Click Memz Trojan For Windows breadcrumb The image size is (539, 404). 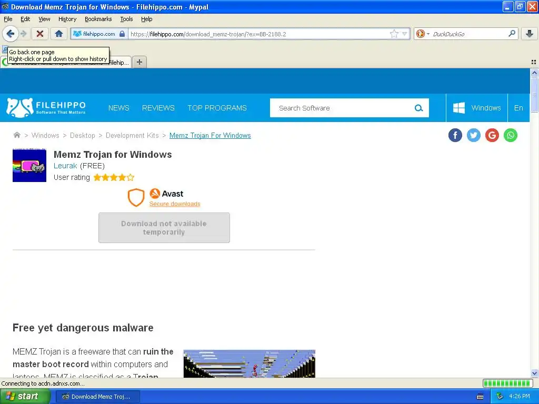tap(210, 135)
